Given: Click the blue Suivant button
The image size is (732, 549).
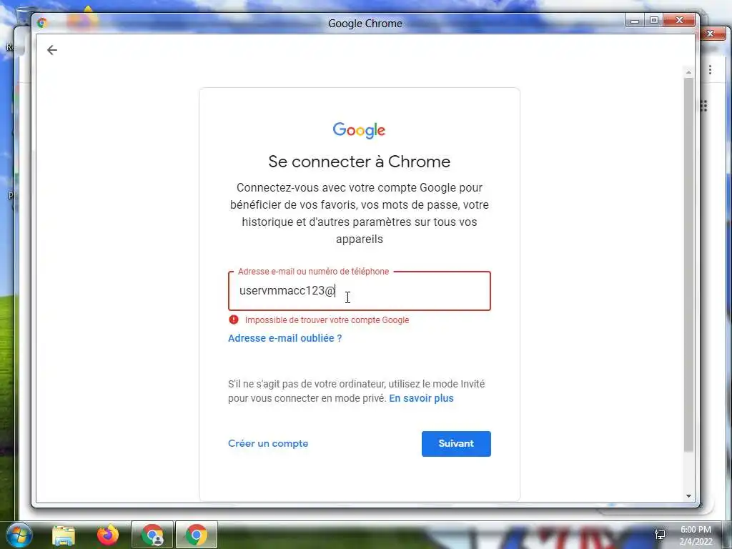Looking at the screenshot, I should point(456,443).
